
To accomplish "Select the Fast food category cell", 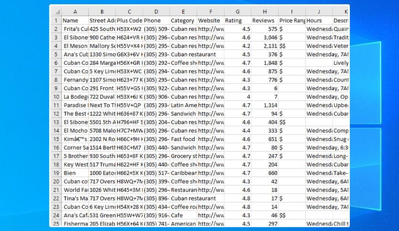I will pos(183,139).
